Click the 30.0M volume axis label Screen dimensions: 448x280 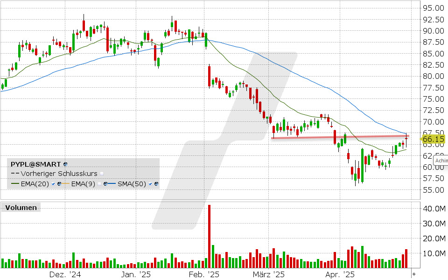434,224
